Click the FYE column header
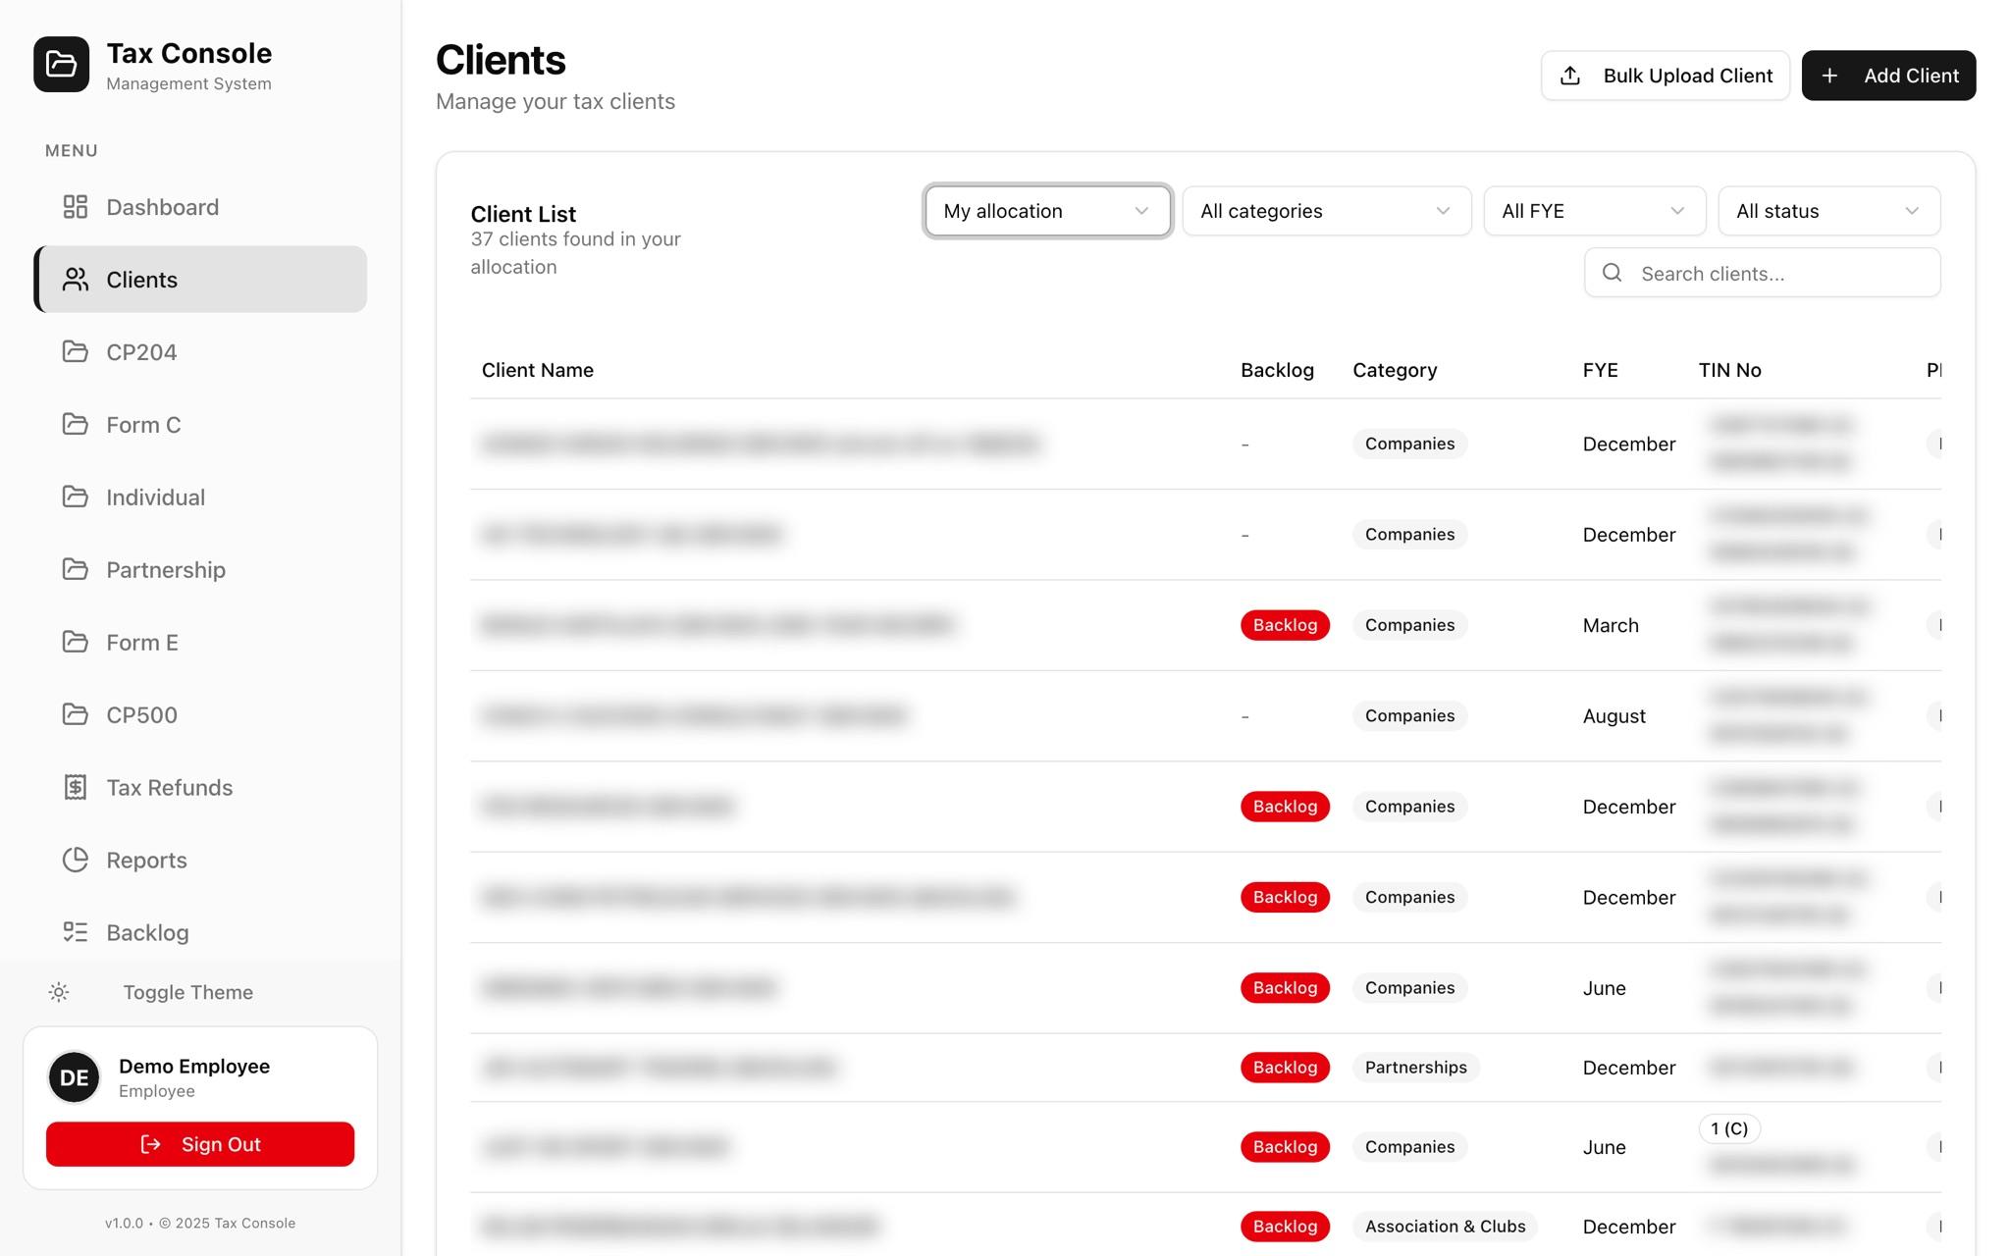 [1600, 370]
